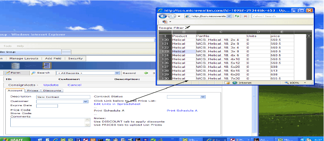Click PartNo cell MCS..Helical..18. 5x20
The image size is (324, 141).
pyautogui.click(x=221, y=67)
